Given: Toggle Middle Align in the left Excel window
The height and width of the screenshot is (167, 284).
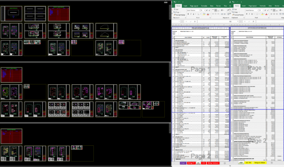Looking at the screenshot, I should [216, 10].
